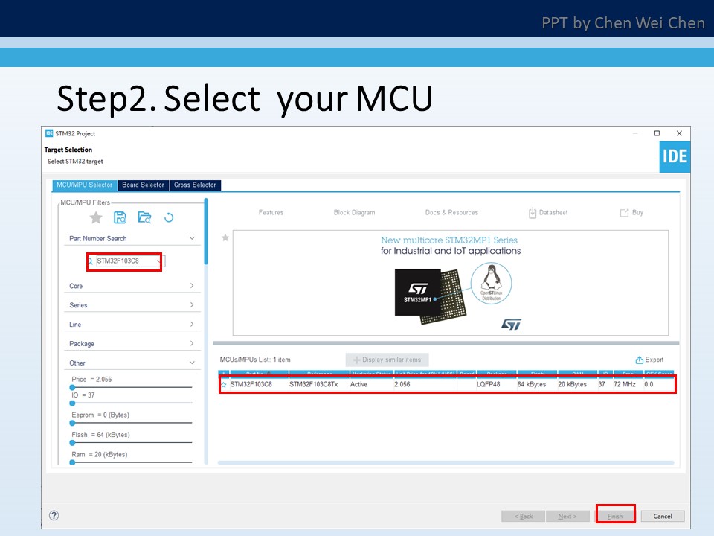Click the Back button
The width and height of the screenshot is (714, 536).
point(523,516)
